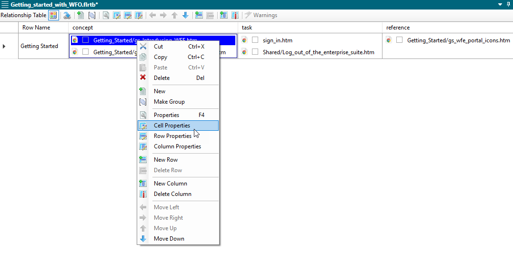513x253 pixels.
Task: Select the Getting Started row name cell
Action: click(43, 46)
